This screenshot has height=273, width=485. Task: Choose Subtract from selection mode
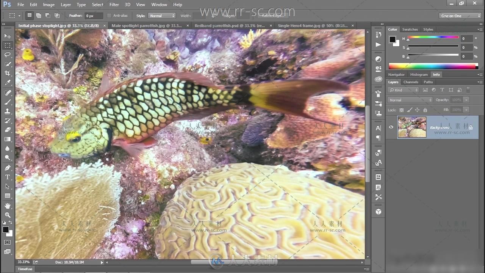[x=48, y=16]
